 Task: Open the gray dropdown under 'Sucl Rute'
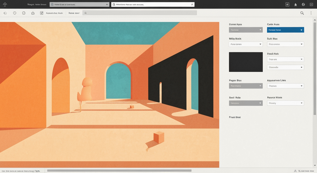[245, 103]
